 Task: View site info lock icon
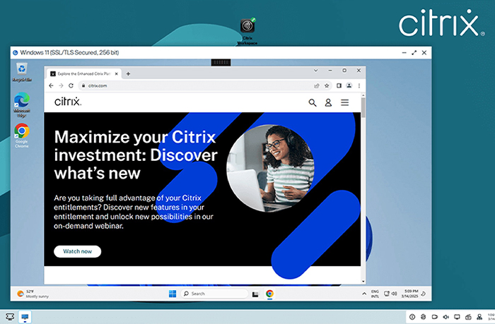(x=83, y=85)
